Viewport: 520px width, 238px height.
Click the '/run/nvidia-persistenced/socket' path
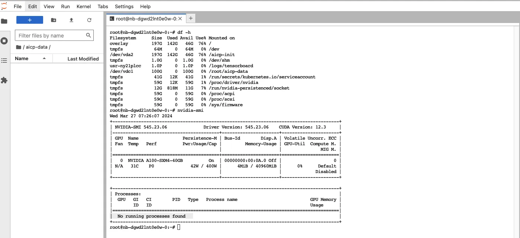pyautogui.click(x=249, y=88)
